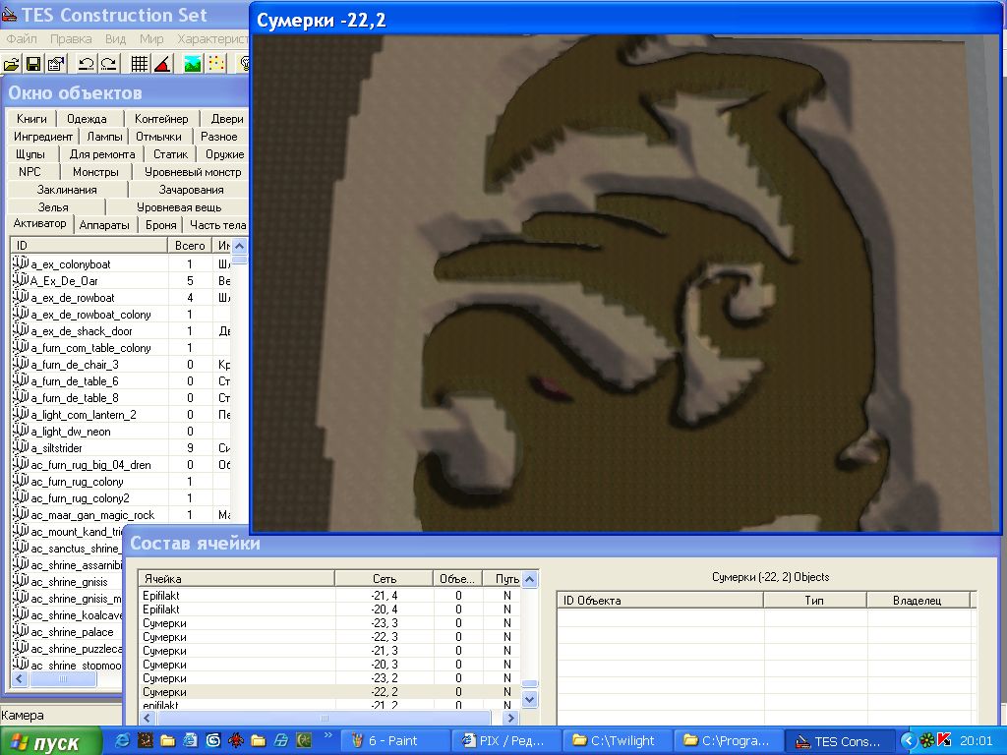1007x755 pixels.
Task: Open the Вид menu
Action: point(116,38)
